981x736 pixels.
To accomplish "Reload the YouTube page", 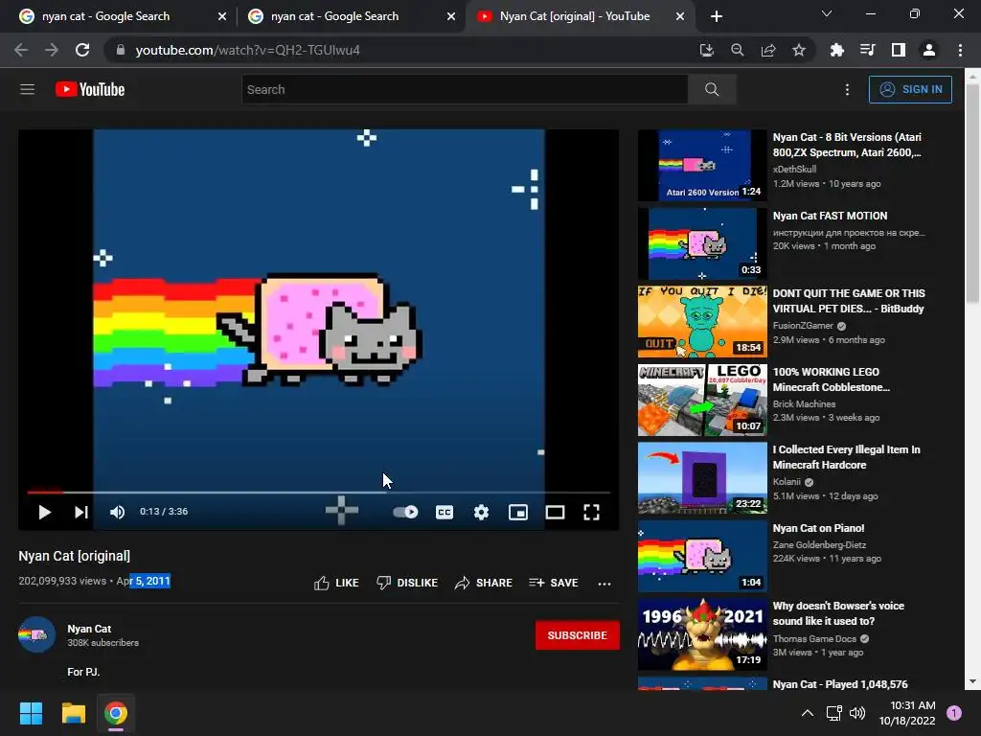I will pyautogui.click(x=82, y=50).
